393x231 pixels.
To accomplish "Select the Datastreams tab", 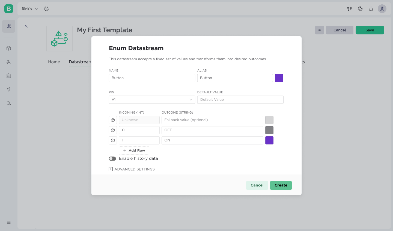I will (80, 62).
